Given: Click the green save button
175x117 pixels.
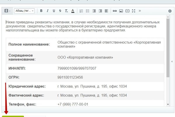Looking at the screenshot, I should click(13, 116).
